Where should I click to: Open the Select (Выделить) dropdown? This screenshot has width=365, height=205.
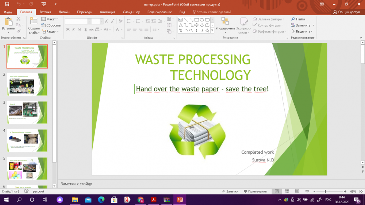[x=302, y=31]
